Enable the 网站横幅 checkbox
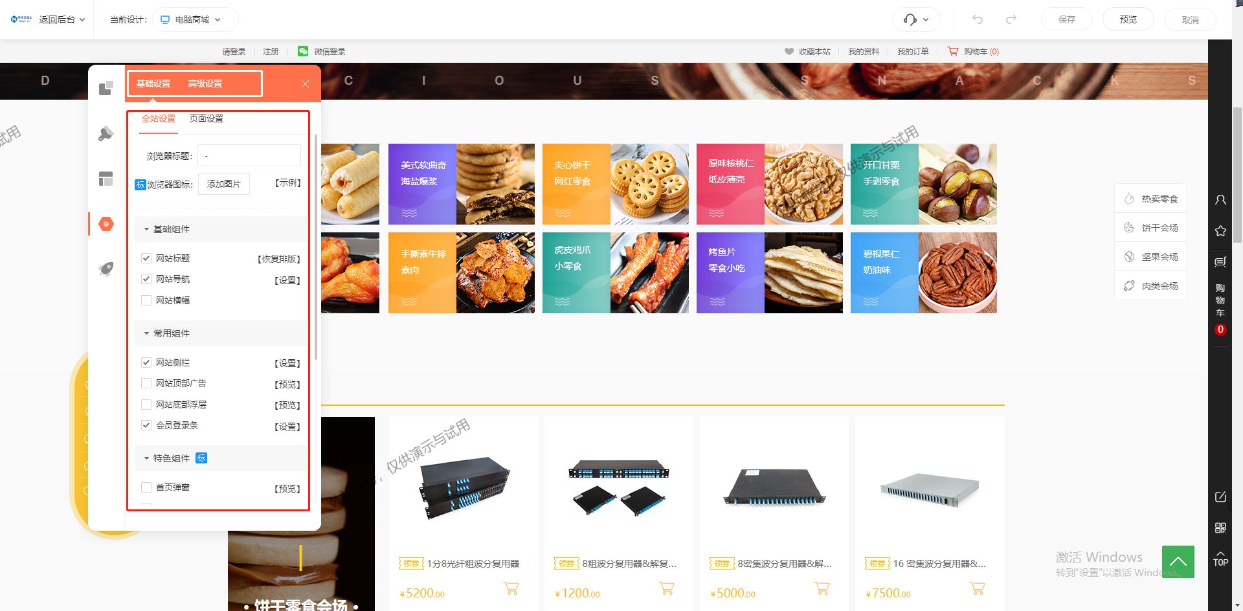 [x=146, y=300]
